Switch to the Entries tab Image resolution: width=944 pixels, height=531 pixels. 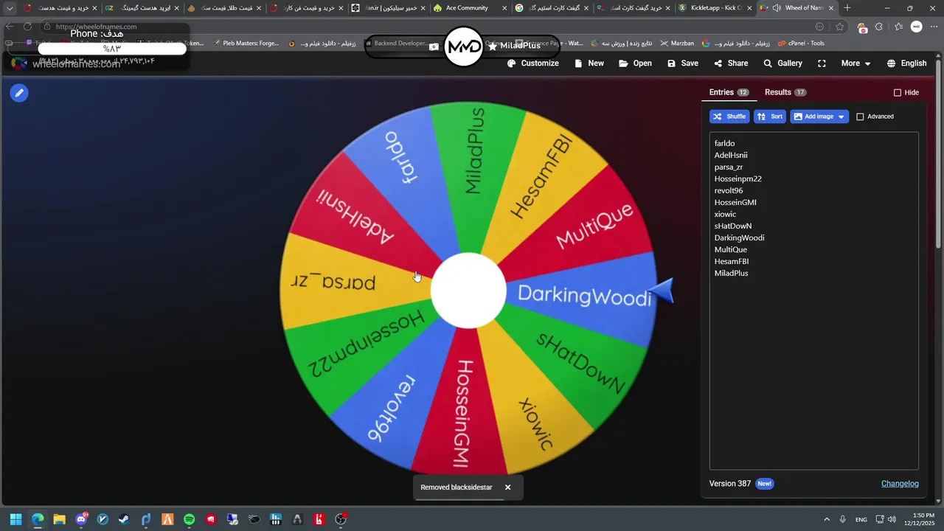point(729,92)
